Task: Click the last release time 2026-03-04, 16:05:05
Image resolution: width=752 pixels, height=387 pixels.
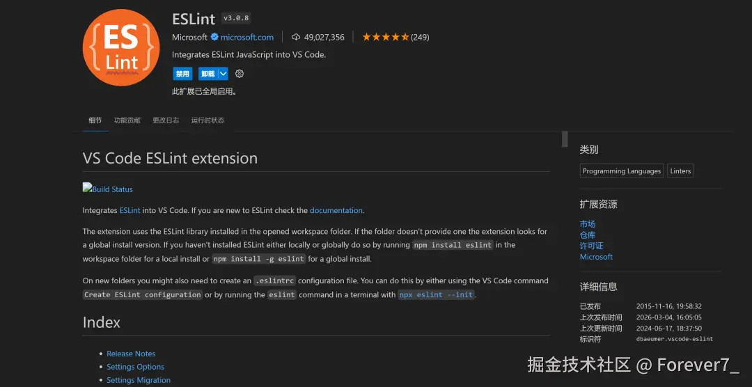Action: (668, 317)
